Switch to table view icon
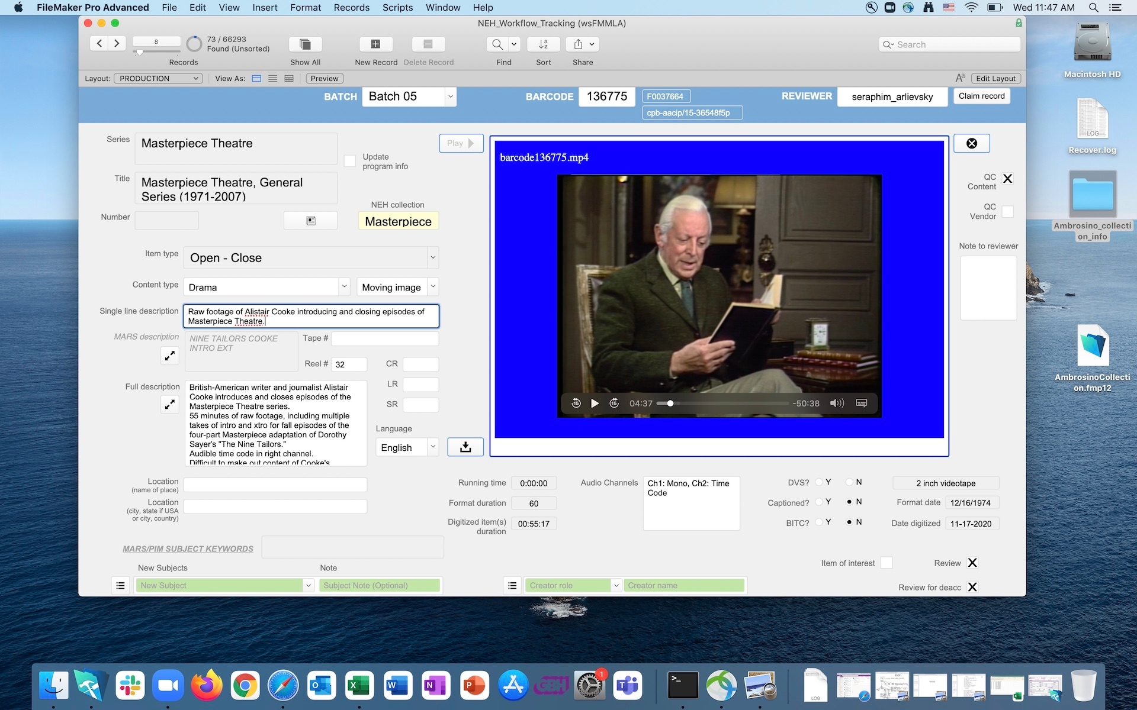Image resolution: width=1137 pixels, height=710 pixels. point(289,79)
